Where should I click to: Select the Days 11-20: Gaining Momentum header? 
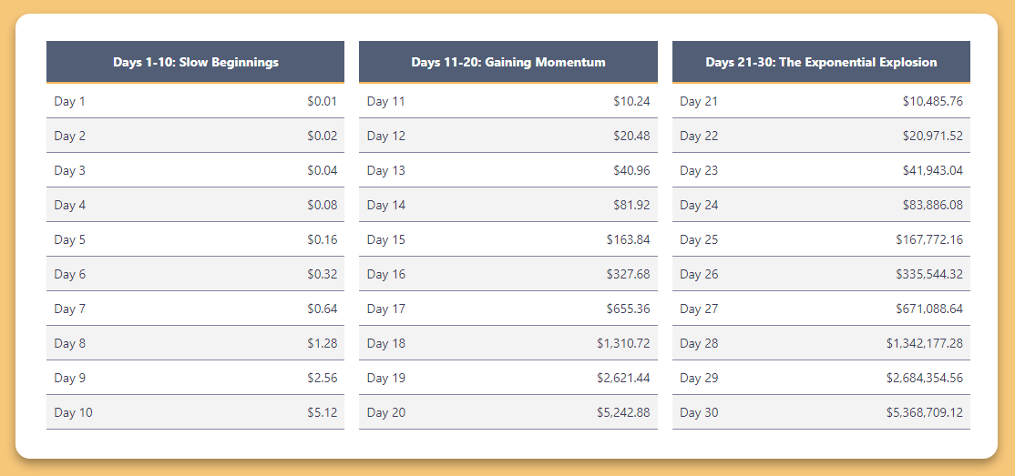[x=508, y=62]
